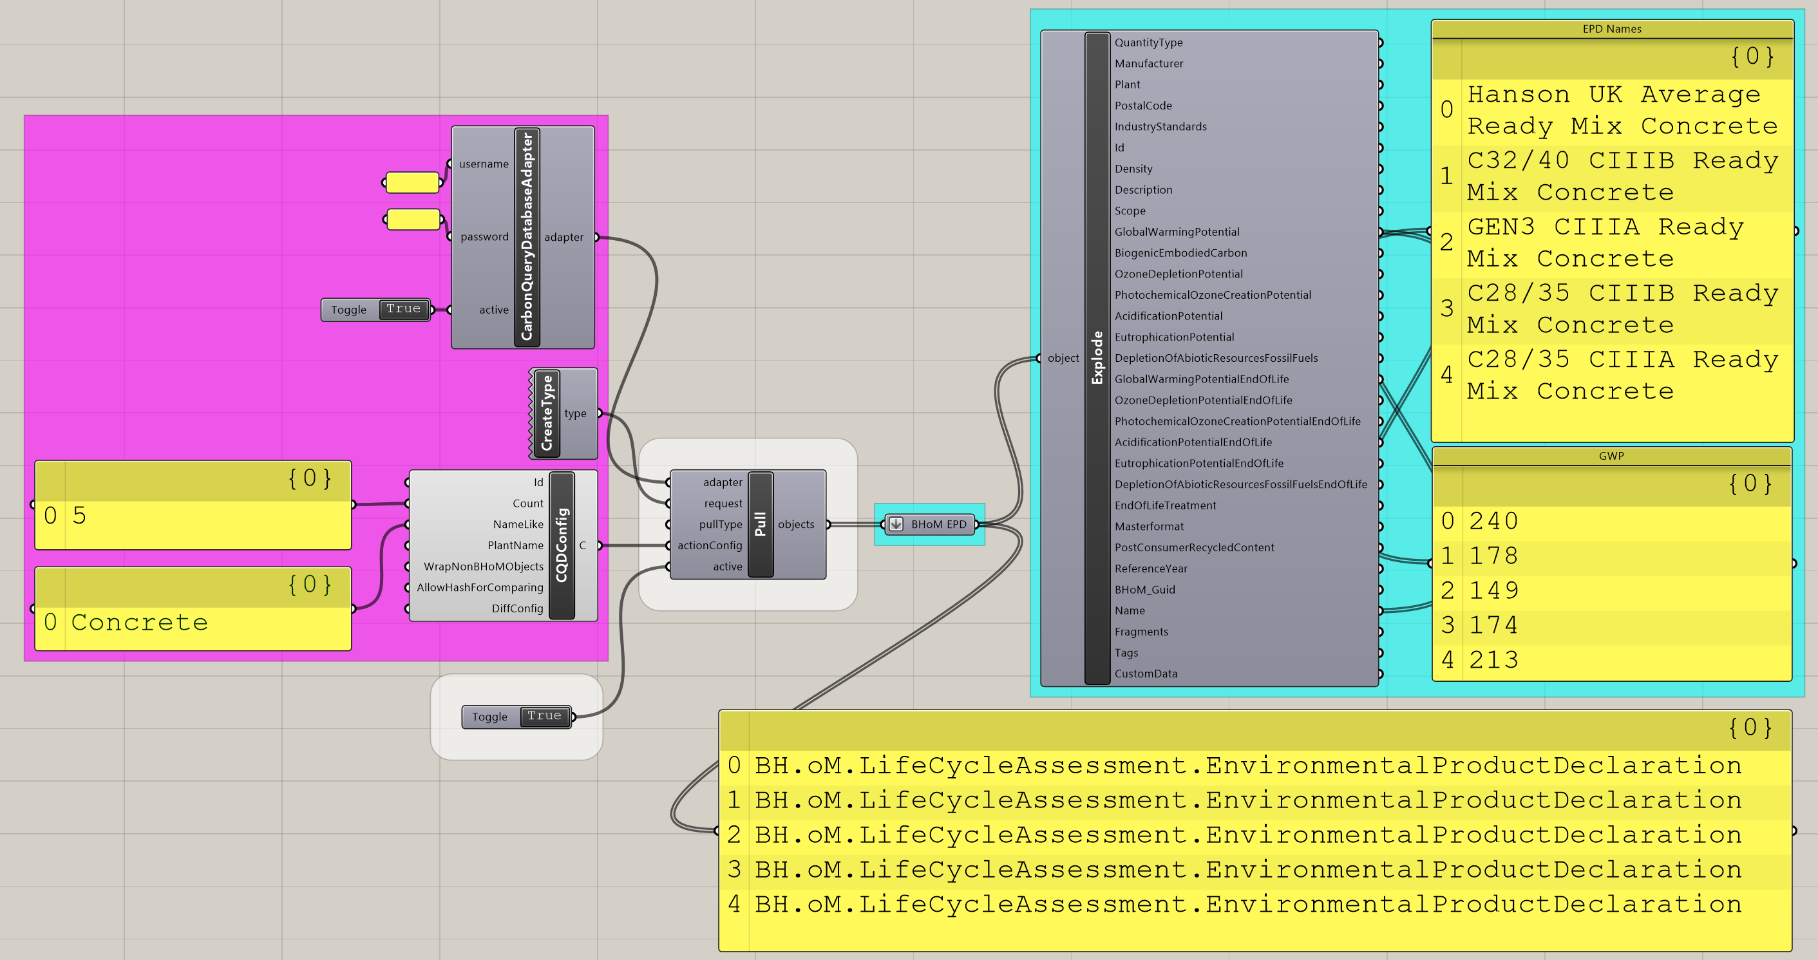Select the empty yellow panel wired to password
The image size is (1818, 960).
pos(413,220)
